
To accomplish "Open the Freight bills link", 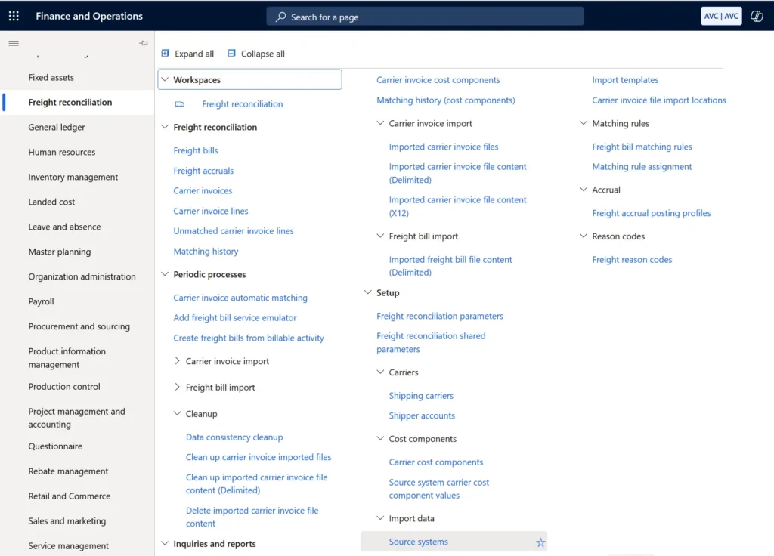I will pyautogui.click(x=195, y=150).
